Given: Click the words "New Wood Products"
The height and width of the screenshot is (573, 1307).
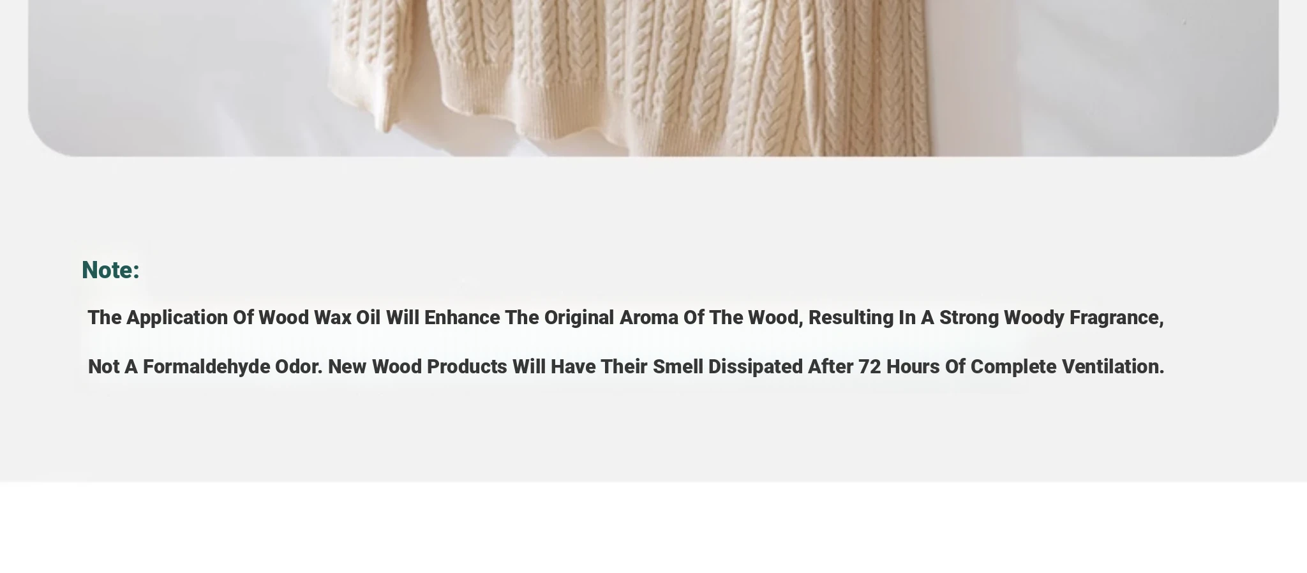Looking at the screenshot, I should [x=417, y=366].
